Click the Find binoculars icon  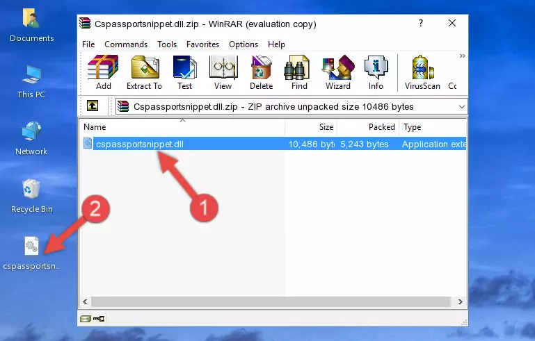pyautogui.click(x=299, y=72)
